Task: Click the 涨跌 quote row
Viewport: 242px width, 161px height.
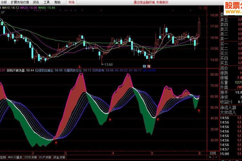Action: click(x=231, y=73)
